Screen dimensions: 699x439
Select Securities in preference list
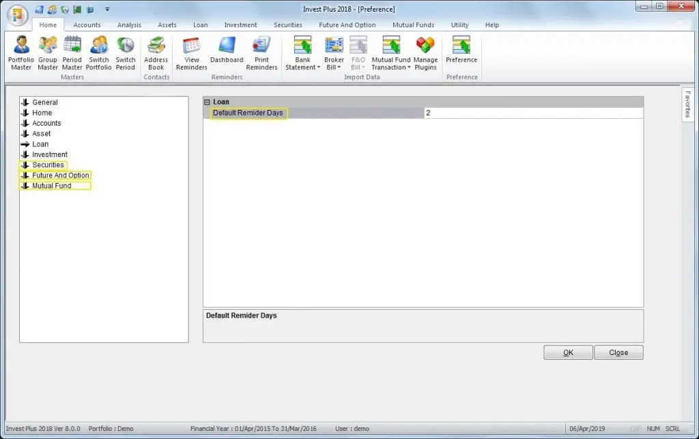48,165
